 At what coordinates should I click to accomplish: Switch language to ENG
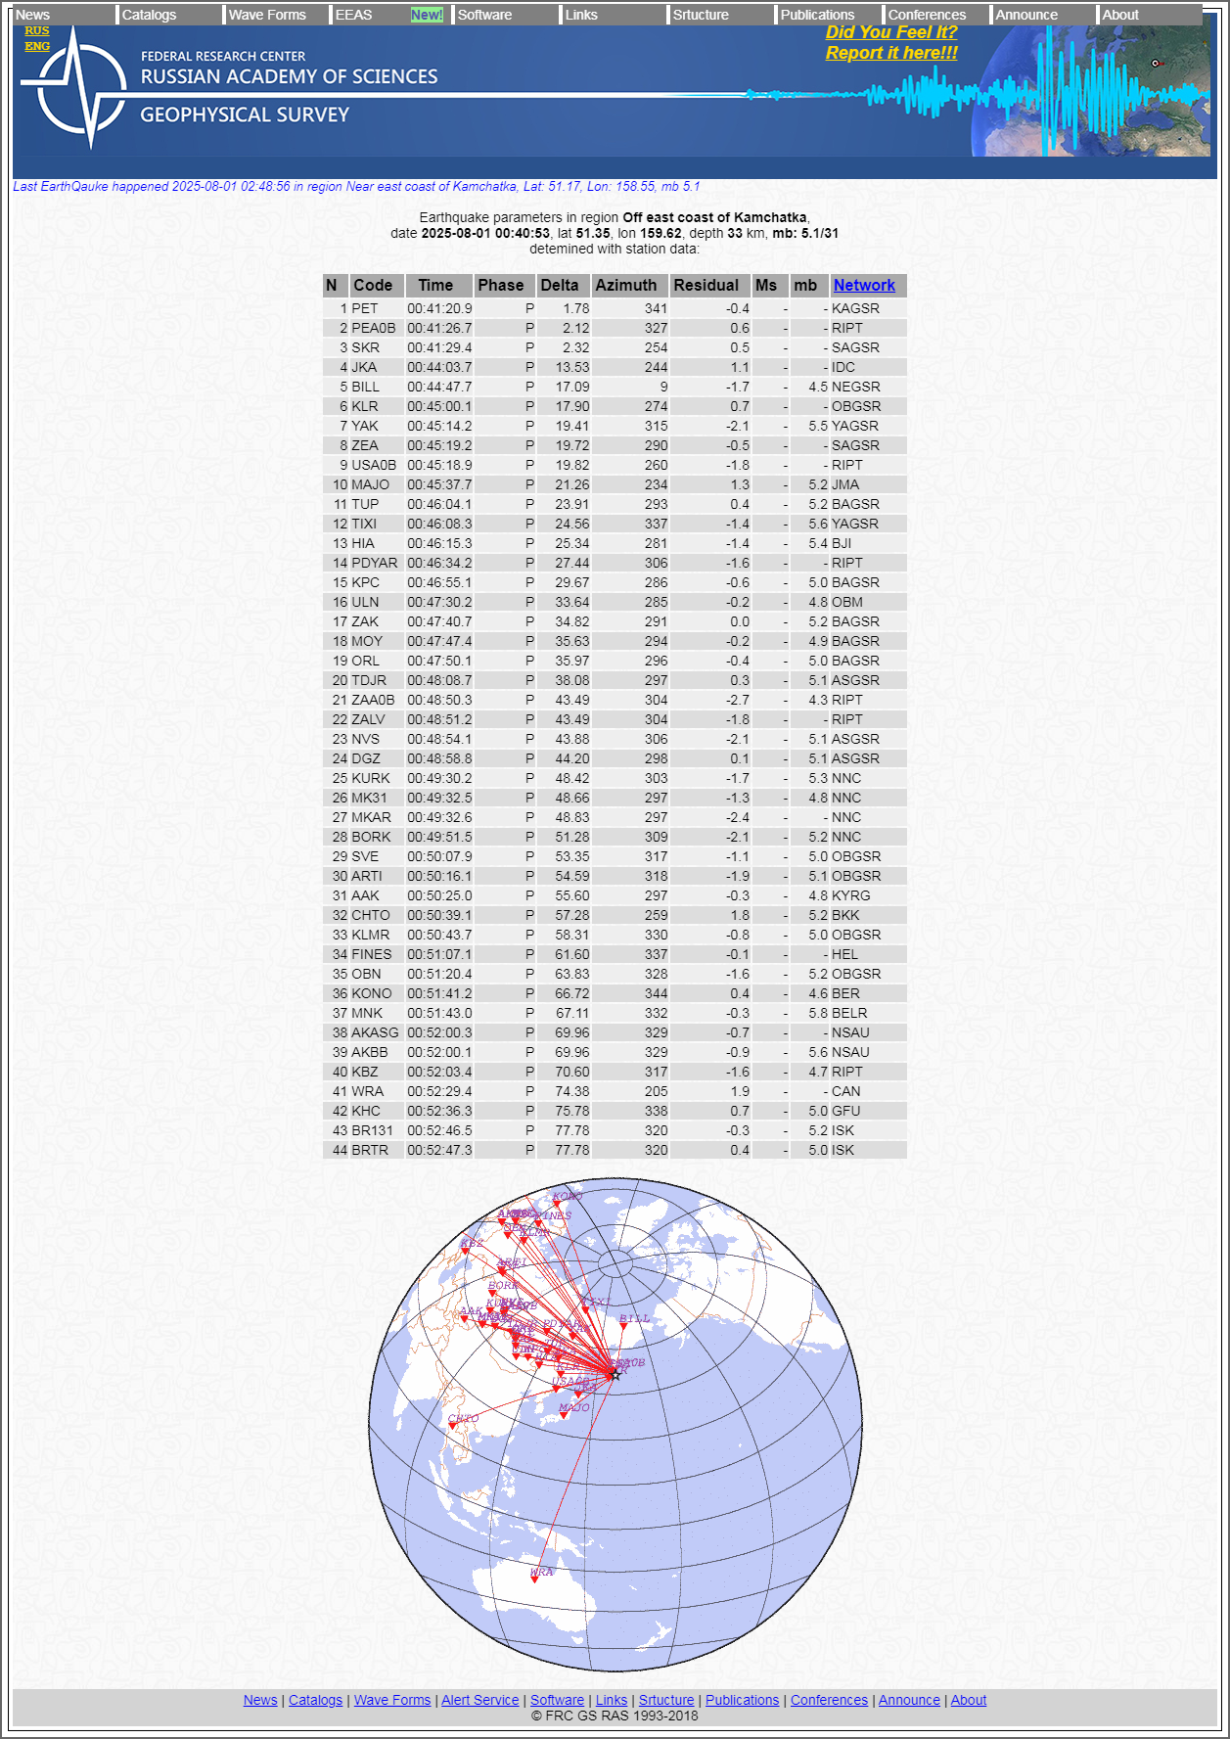tap(37, 46)
